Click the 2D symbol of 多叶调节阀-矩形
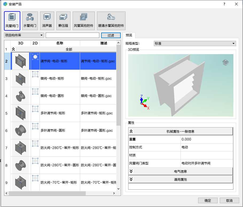The height and width of the screenshot is (207, 243). tap(35, 109)
